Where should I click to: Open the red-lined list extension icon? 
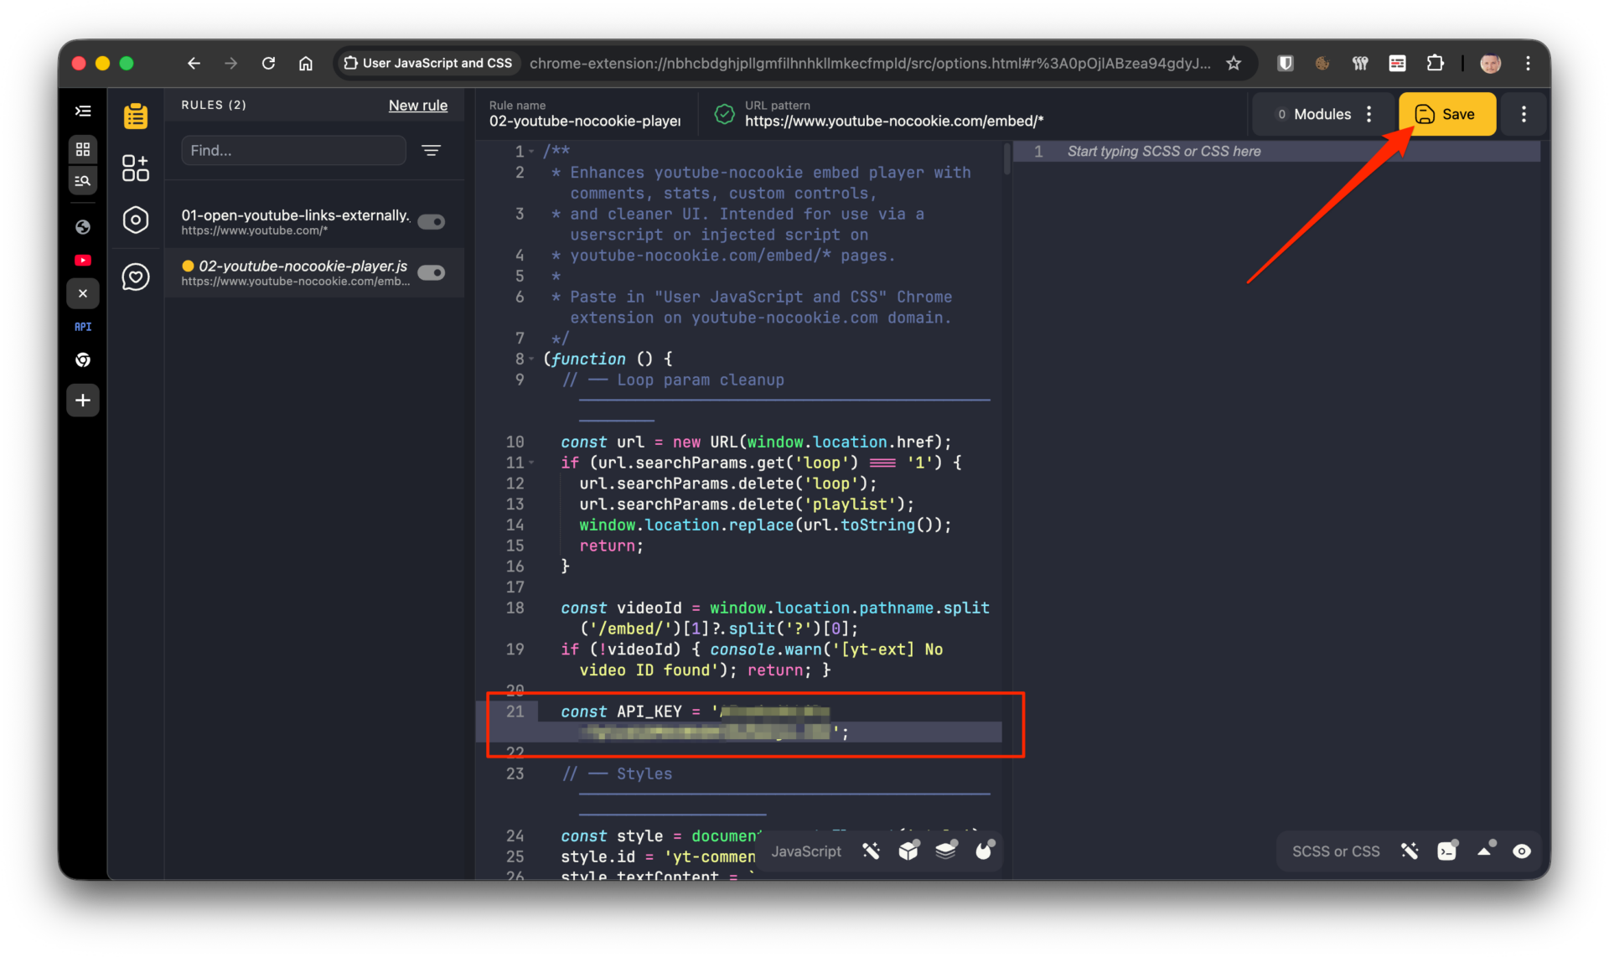[1397, 63]
